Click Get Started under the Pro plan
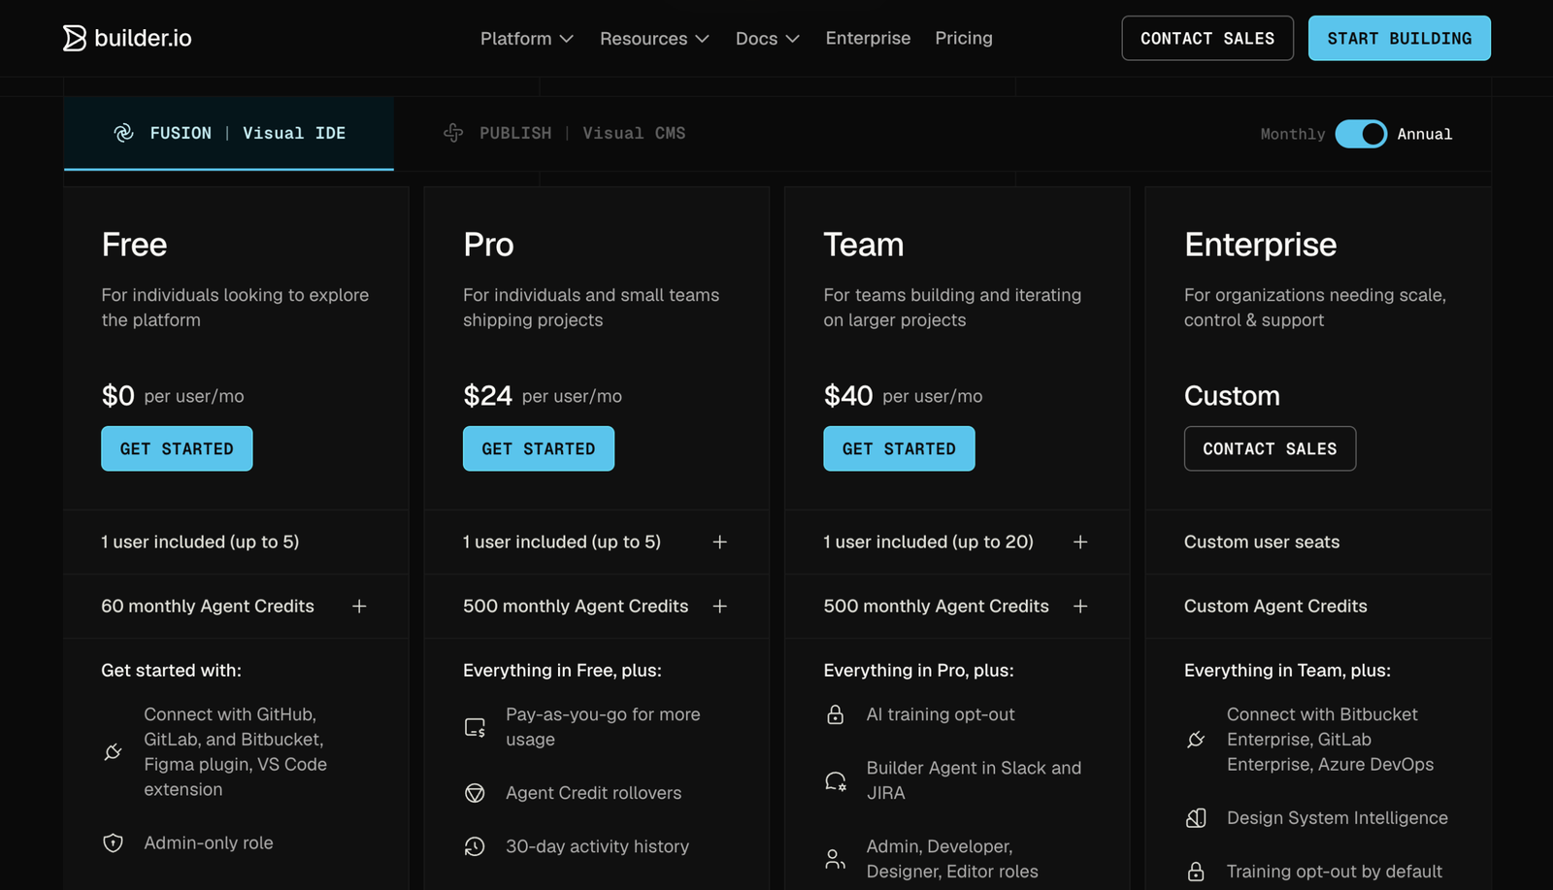Screen dimensions: 1553x890 point(539,448)
